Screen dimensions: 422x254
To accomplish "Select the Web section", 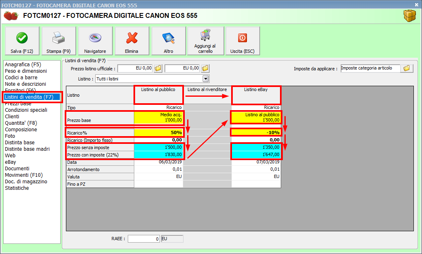I will click(x=10, y=155).
